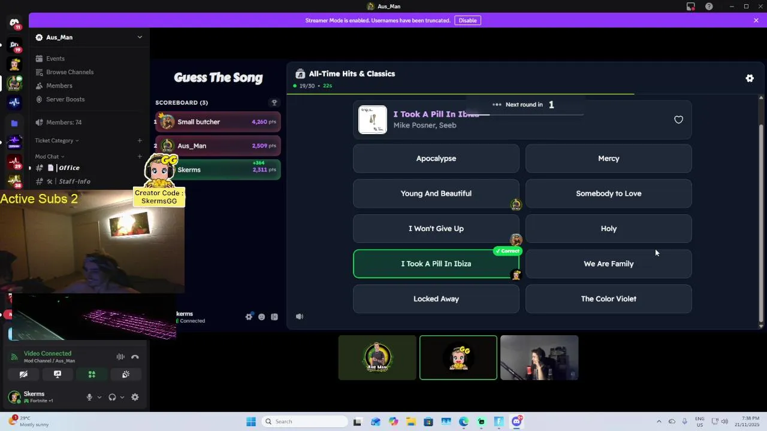The image size is (767, 431).
Task: Choose the Holy answer
Action: point(609,229)
